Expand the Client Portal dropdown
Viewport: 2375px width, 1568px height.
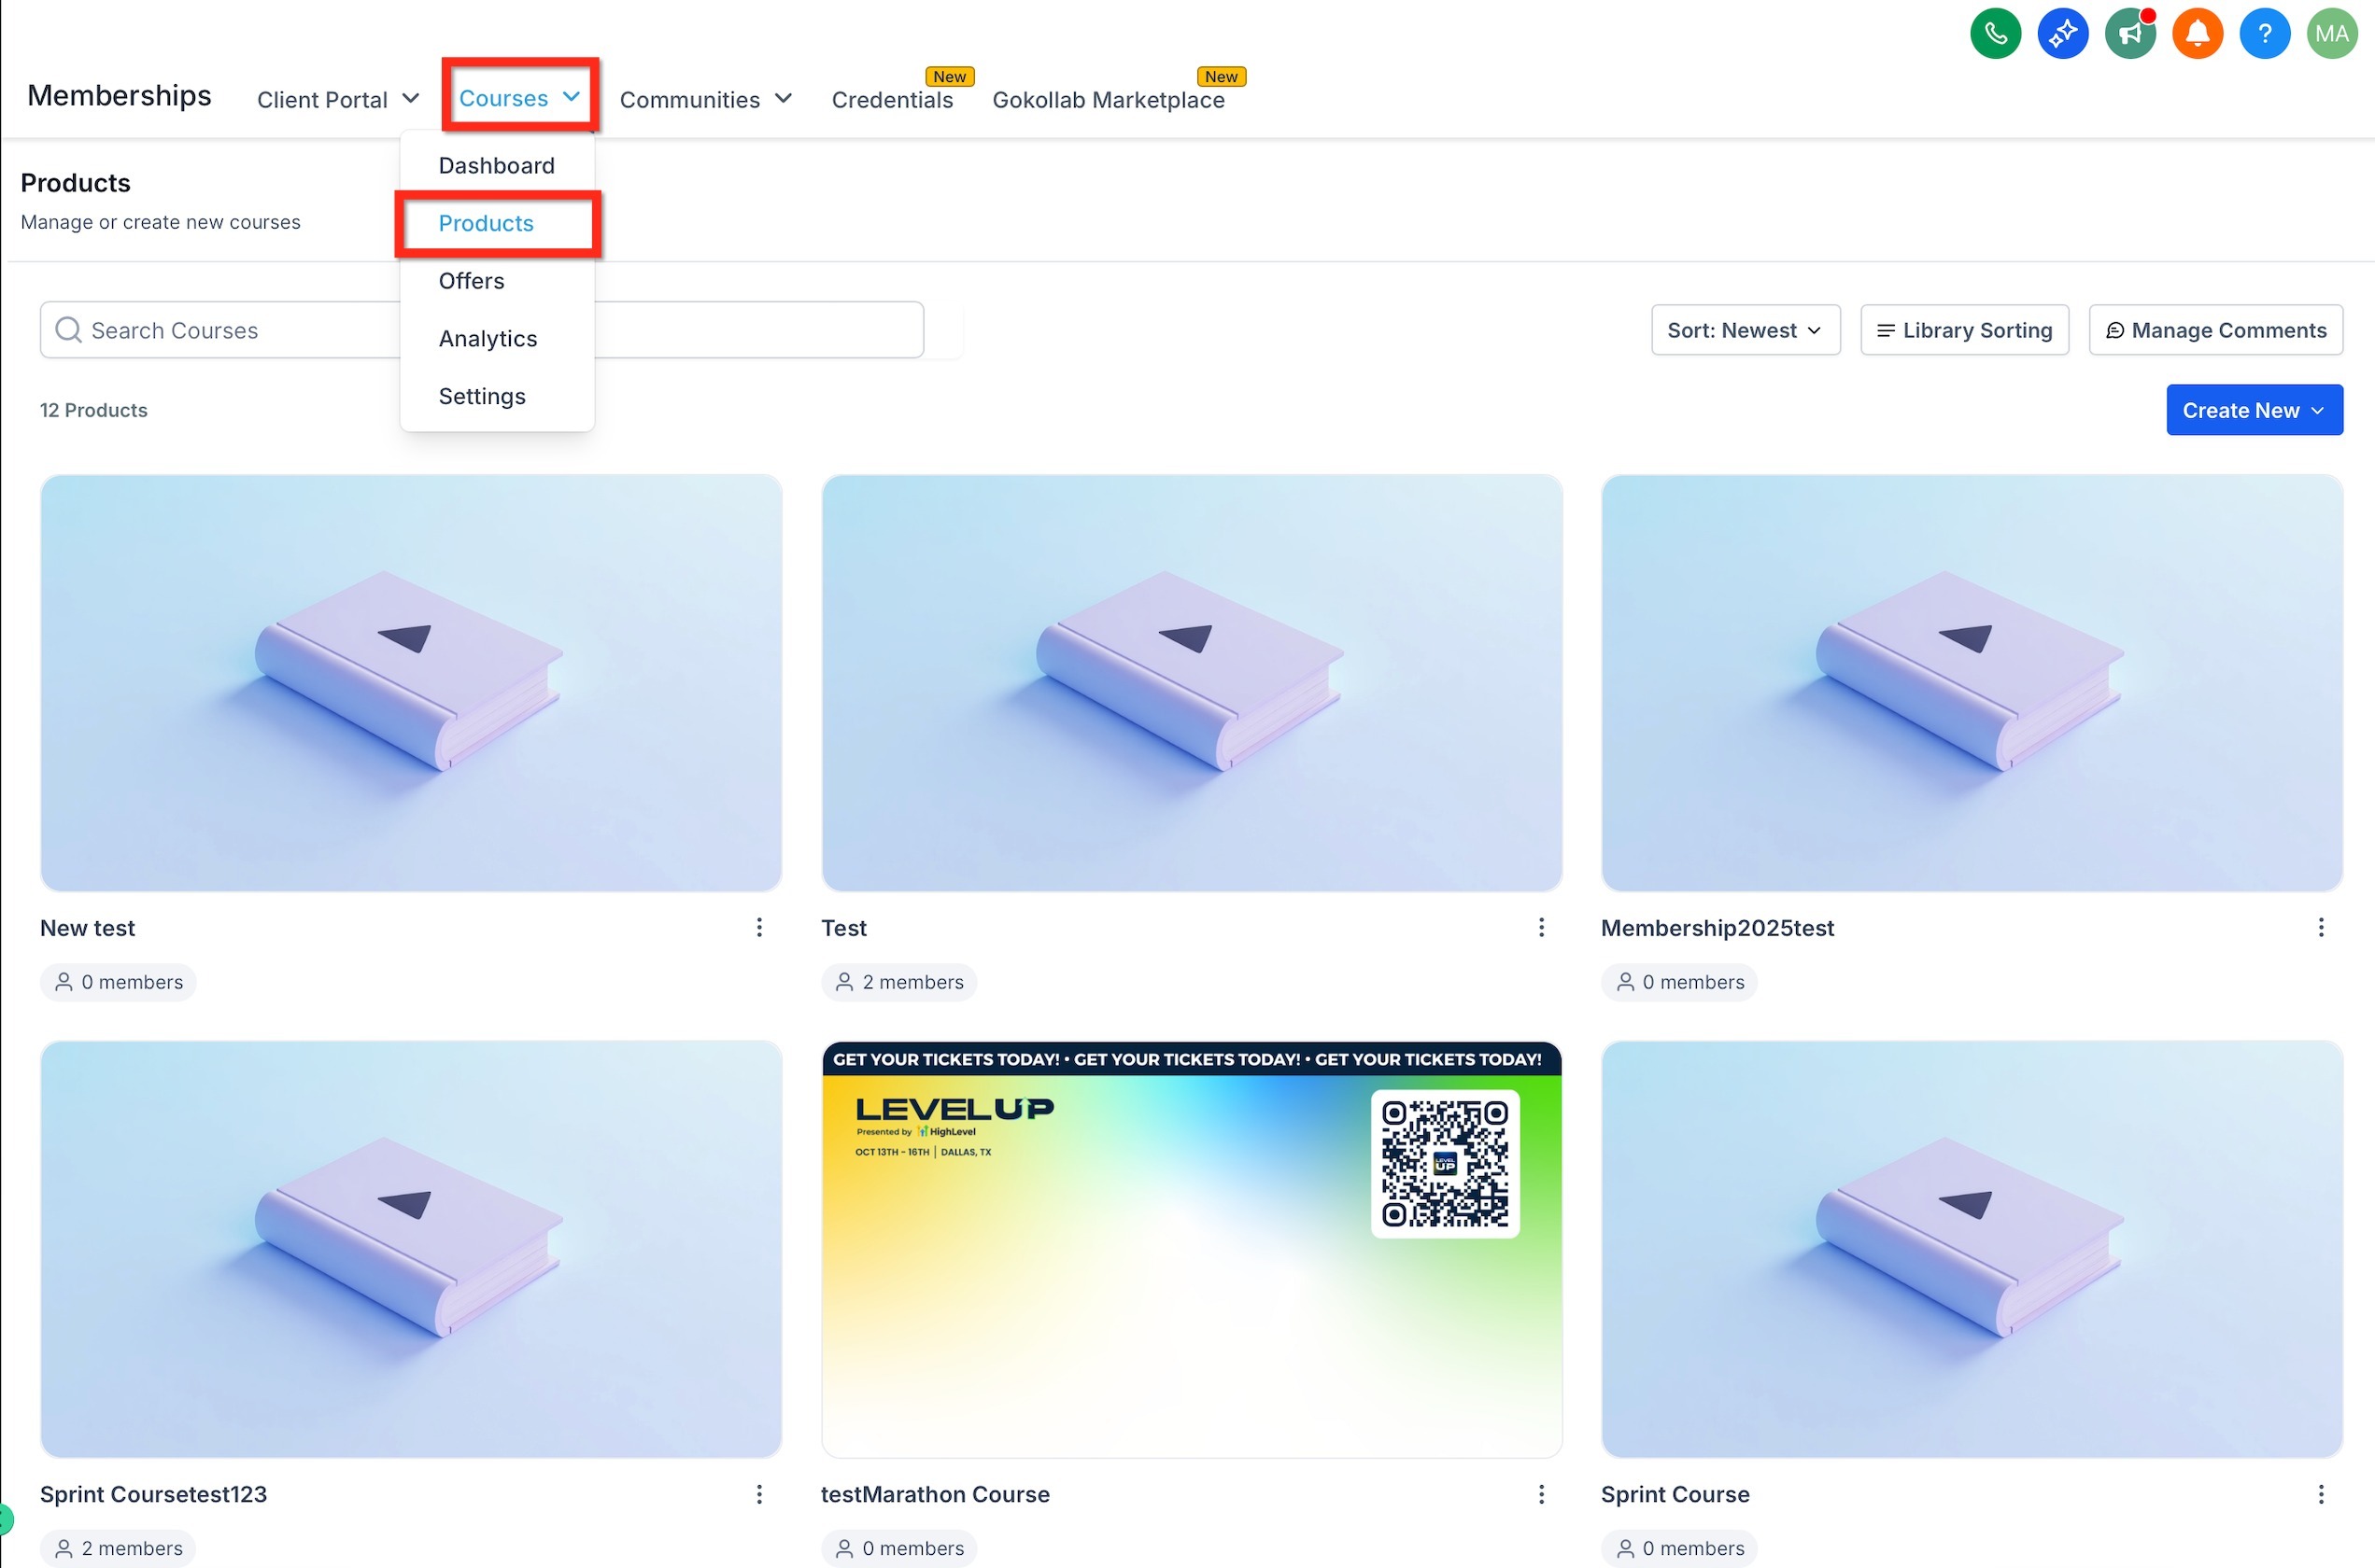[x=337, y=99]
